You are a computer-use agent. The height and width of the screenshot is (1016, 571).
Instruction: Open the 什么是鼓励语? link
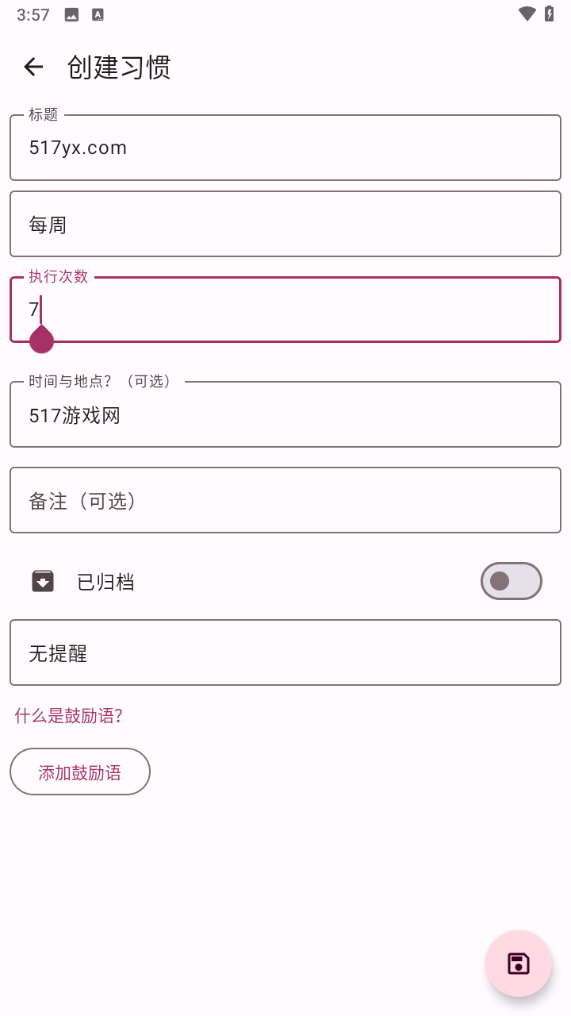click(69, 716)
